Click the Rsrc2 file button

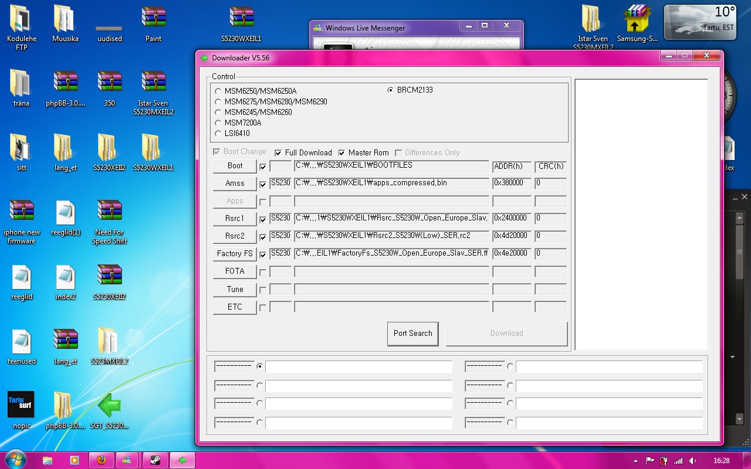(235, 236)
